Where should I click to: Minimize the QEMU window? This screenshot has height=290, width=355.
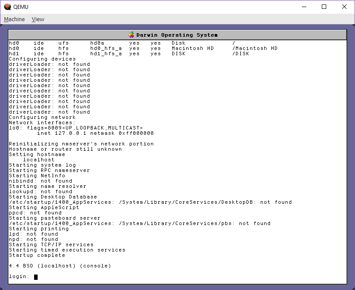[304, 7]
